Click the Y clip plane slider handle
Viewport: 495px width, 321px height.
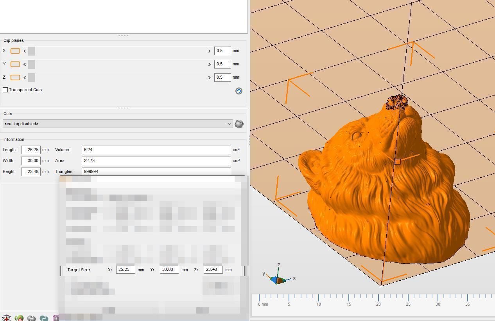pos(31,64)
